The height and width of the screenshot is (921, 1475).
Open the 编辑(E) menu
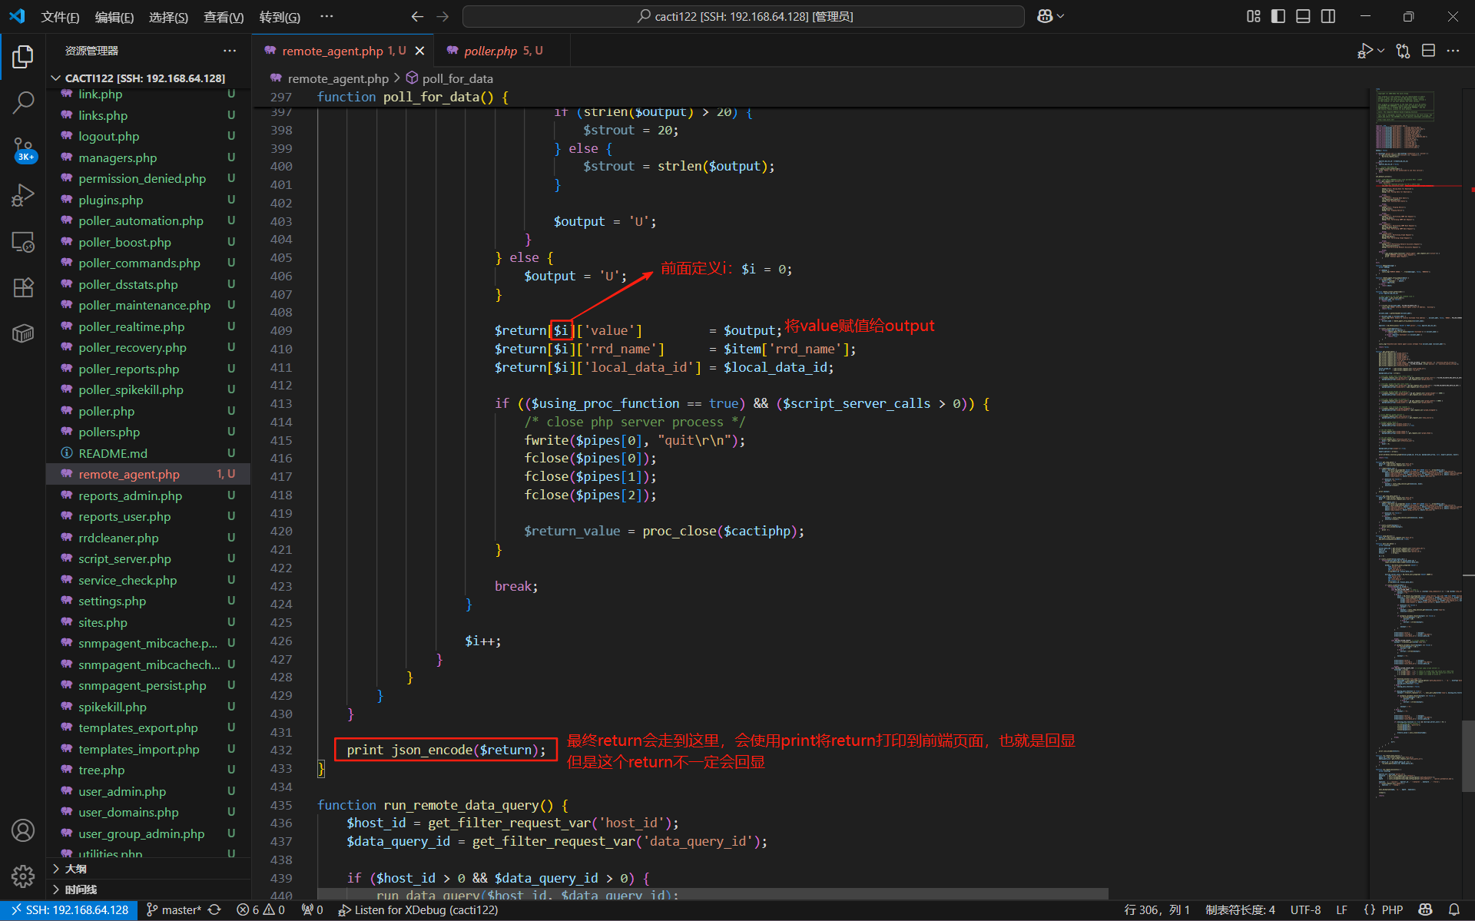pos(114,17)
